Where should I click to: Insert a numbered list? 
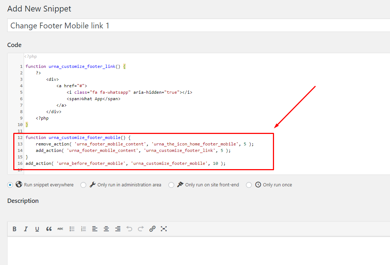(x=83, y=229)
